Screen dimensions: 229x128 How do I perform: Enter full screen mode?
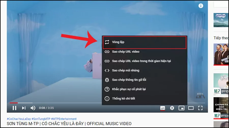click(x=200, y=108)
